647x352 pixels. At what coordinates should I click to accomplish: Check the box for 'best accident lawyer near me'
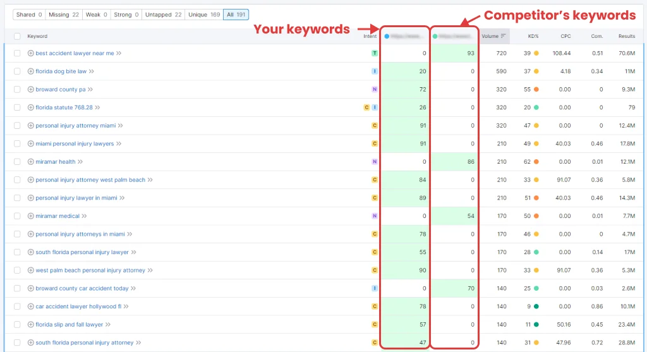[17, 53]
